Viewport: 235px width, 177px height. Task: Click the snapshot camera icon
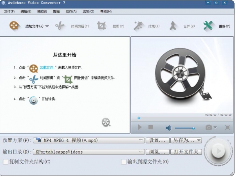[209, 127]
